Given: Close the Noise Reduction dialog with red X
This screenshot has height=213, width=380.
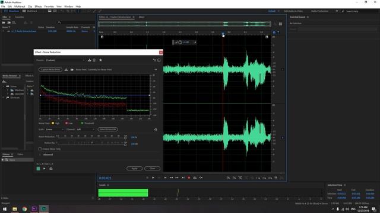Looking at the screenshot, I should [x=161, y=53].
